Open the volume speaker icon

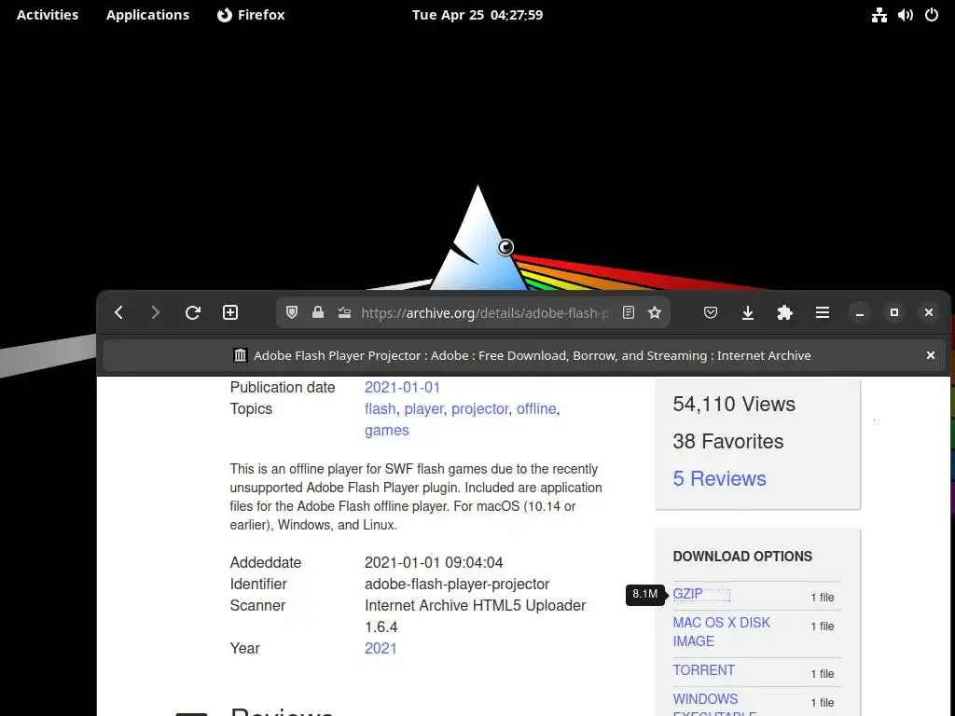click(x=905, y=15)
